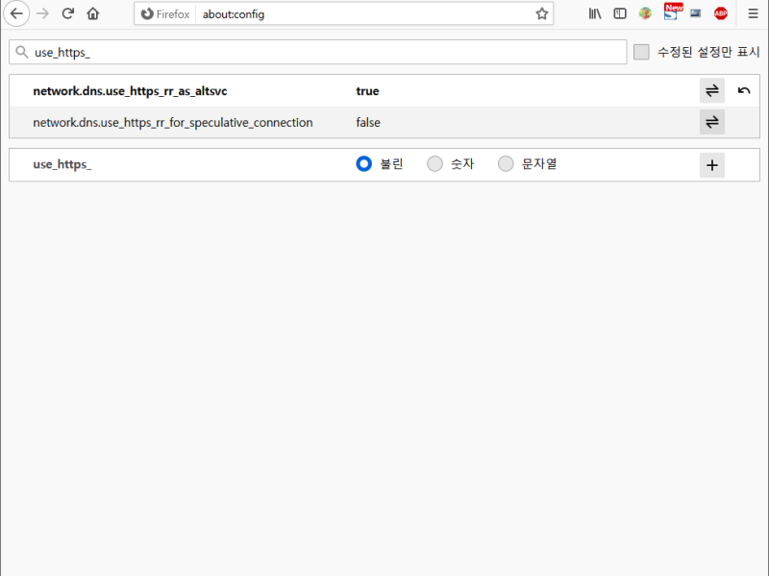
Task: Add the new use_https_ preference
Action: (711, 165)
